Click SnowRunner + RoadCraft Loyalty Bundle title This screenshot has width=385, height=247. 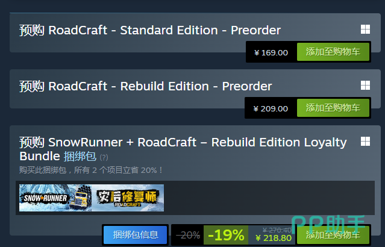(183, 149)
